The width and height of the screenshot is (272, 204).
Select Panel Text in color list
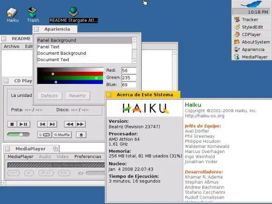coord(85,47)
